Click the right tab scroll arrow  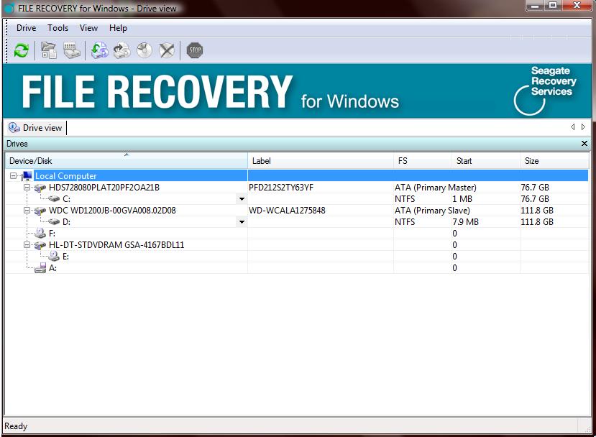583,127
